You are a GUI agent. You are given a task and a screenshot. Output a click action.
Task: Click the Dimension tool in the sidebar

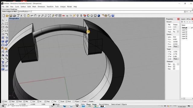6,69
